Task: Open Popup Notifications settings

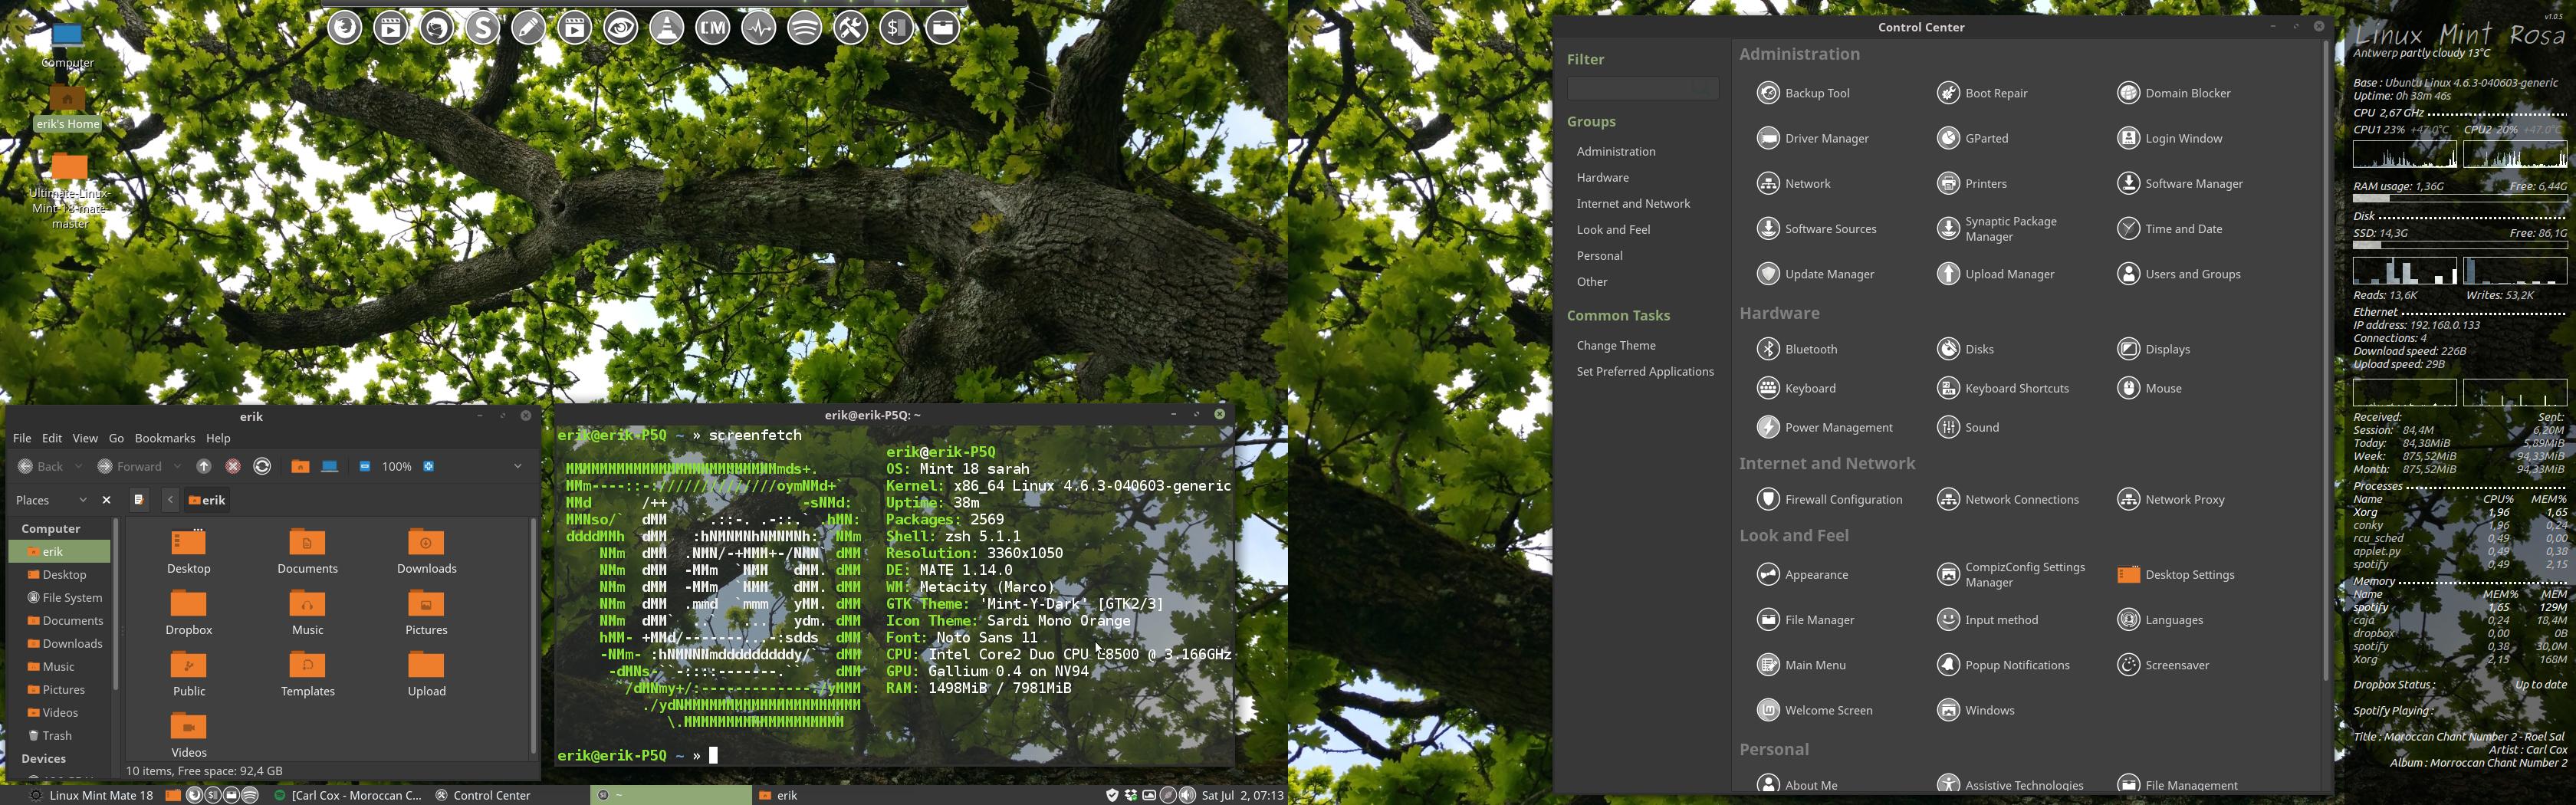Action: coord(2004,665)
